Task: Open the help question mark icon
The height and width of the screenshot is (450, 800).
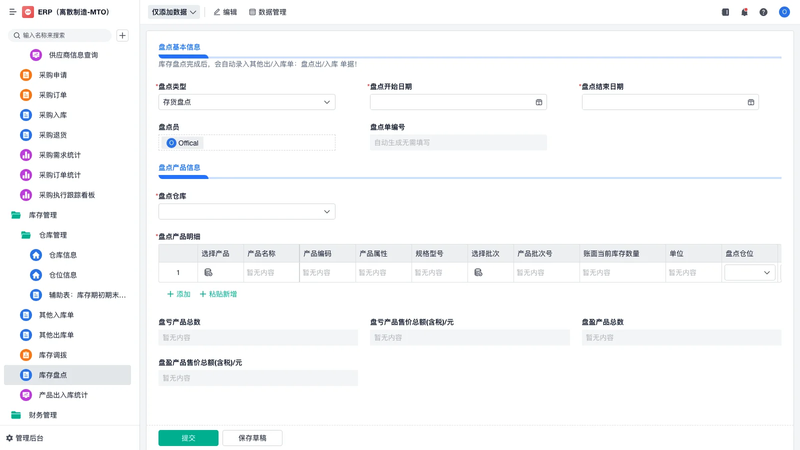Action: click(x=763, y=12)
